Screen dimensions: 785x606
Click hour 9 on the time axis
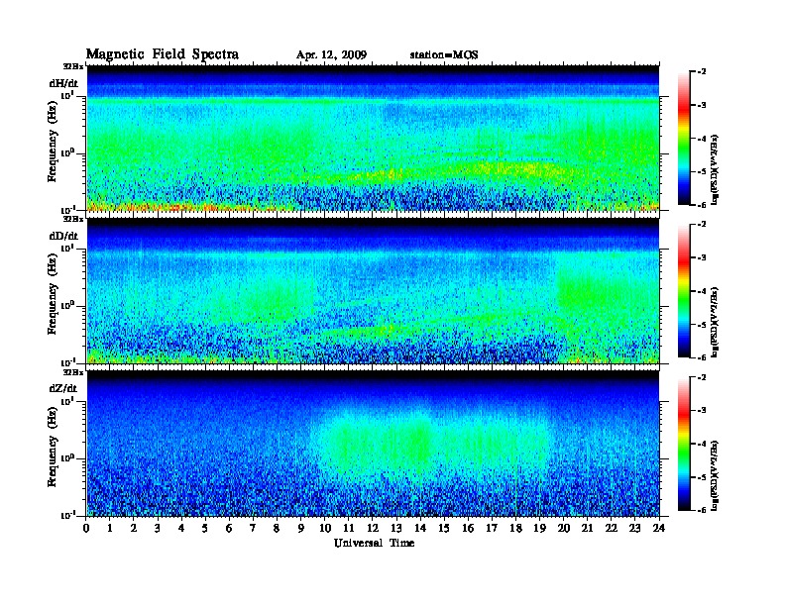301,528
